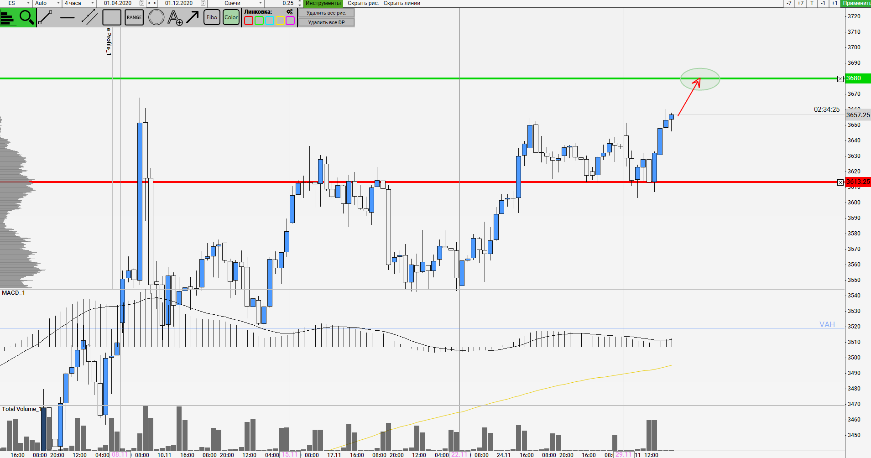Open the Свечи chart type dropdown

[x=236, y=3]
